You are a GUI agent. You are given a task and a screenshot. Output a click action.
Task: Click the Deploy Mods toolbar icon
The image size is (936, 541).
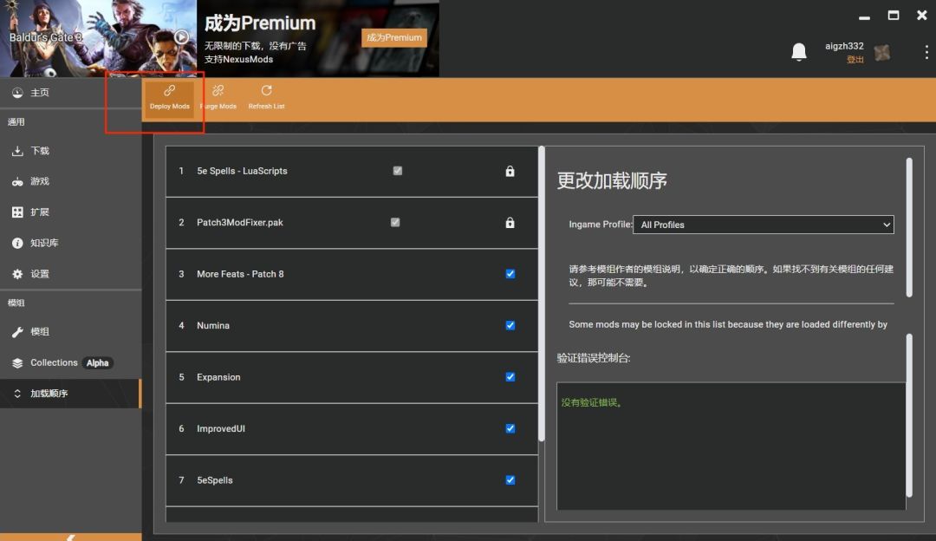[169, 96]
